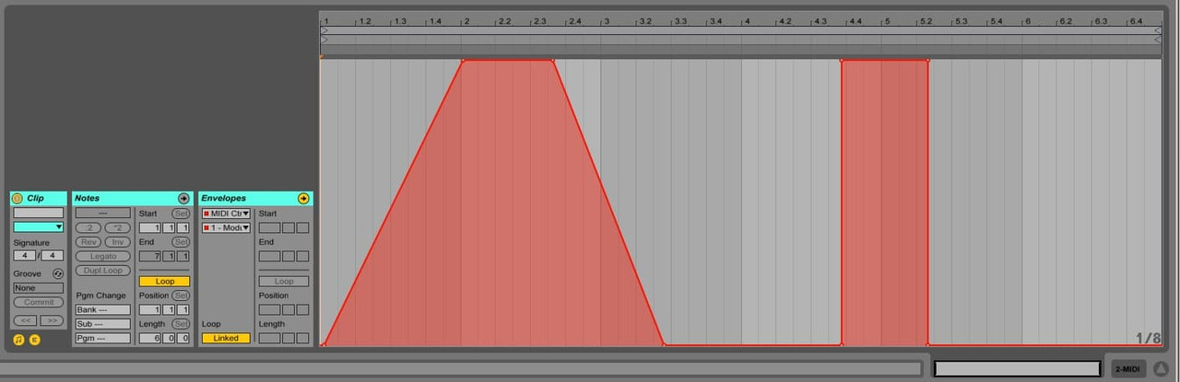Click the loop end bracket at the ruler's right edge
This screenshot has width=1180, height=382.
[x=1158, y=30]
